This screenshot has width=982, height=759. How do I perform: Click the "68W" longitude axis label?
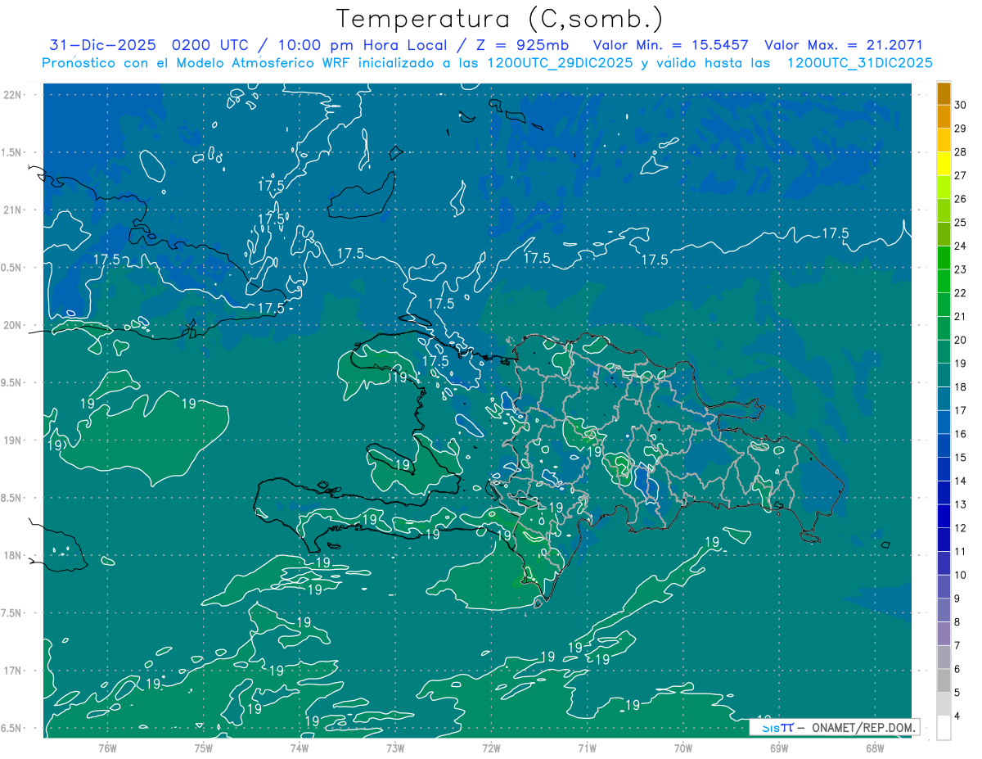tap(874, 748)
